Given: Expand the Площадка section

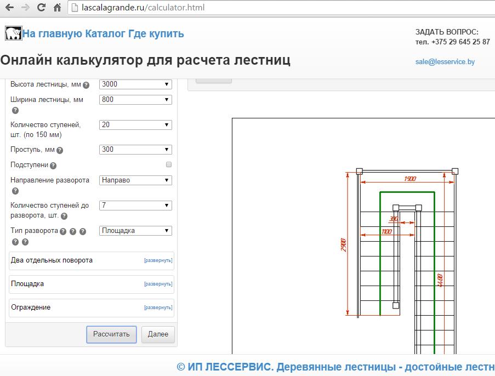Looking at the screenshot, I should point(158,284).
